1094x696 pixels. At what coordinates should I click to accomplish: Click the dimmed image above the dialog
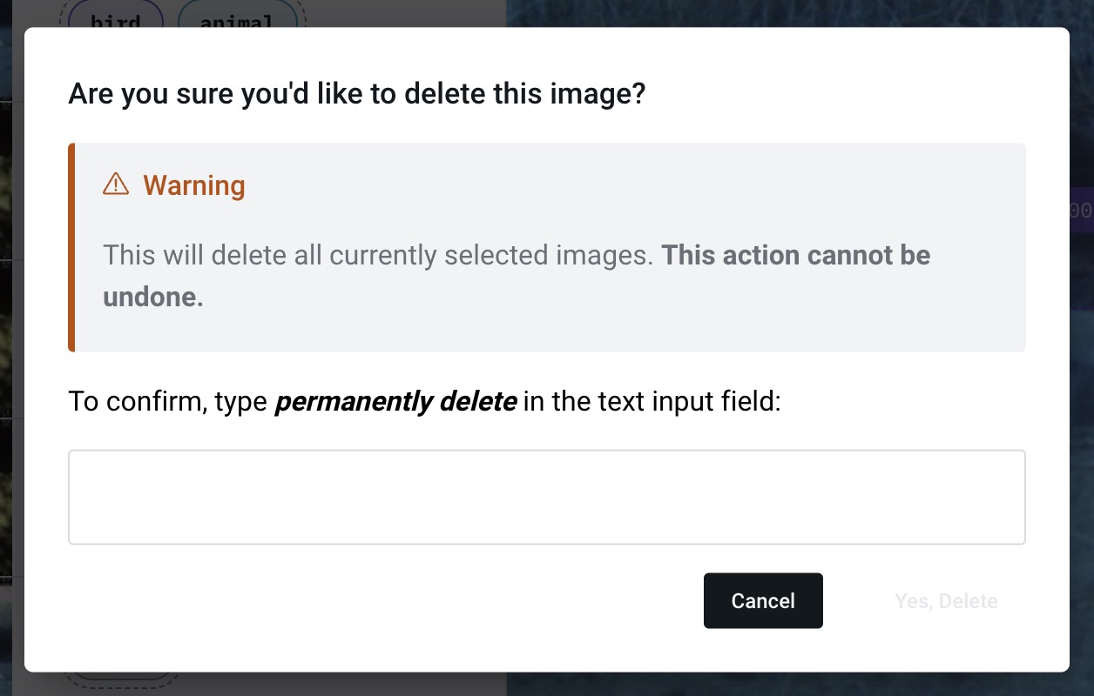point(784,13)
